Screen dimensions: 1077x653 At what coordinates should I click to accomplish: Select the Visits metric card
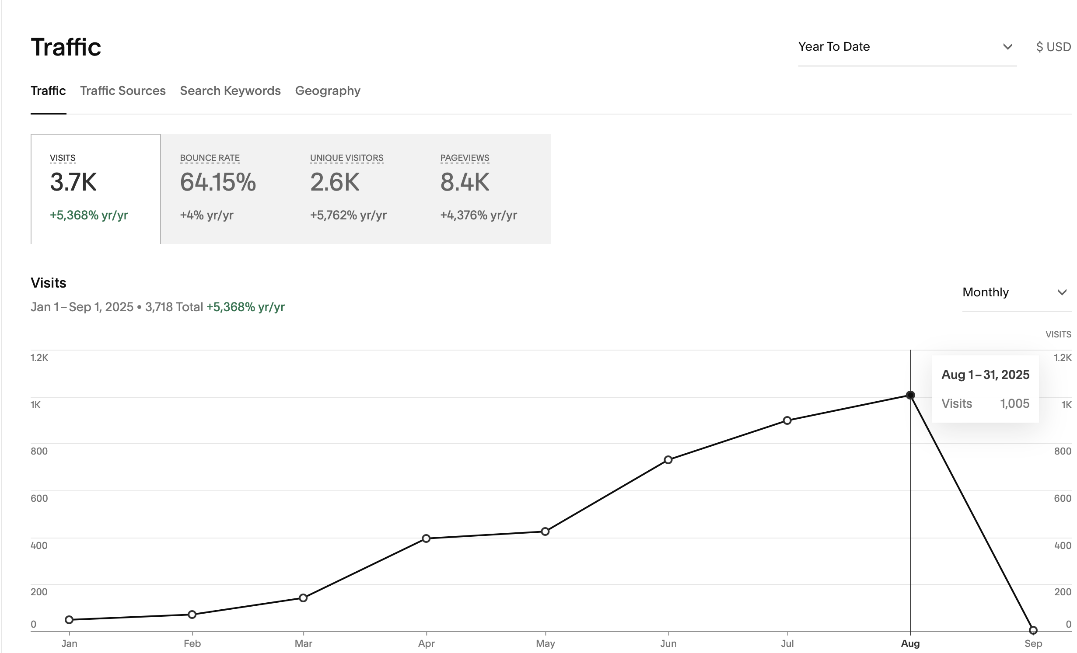point(95,188)
